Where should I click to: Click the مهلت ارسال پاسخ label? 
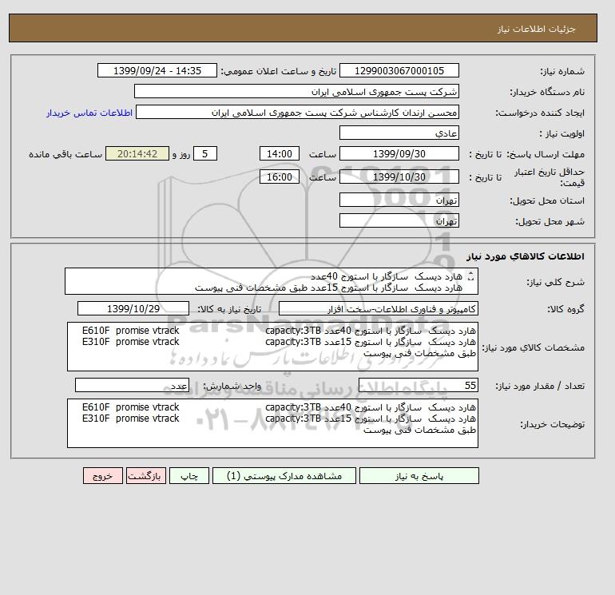pos(546,154)
